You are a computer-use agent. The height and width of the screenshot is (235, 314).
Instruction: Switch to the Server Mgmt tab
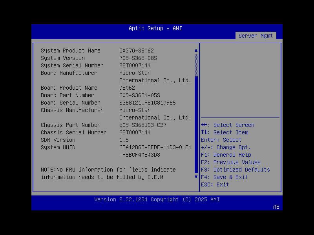(x=256, y=35)
